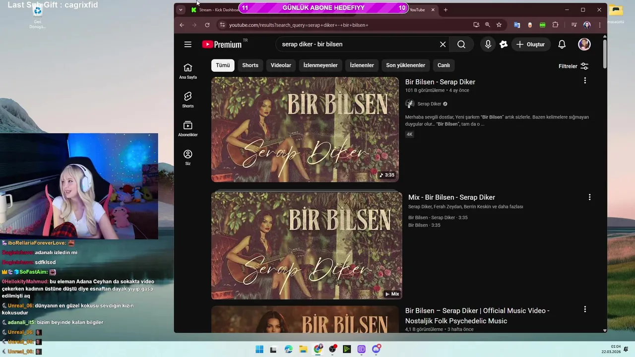Open the tab search dropdown arrow

click(181, 9)
